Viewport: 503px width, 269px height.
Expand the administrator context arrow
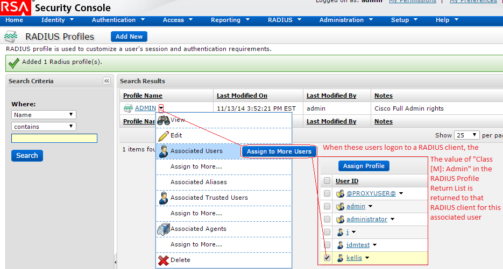pyautogui.click(x=392, y=220)
